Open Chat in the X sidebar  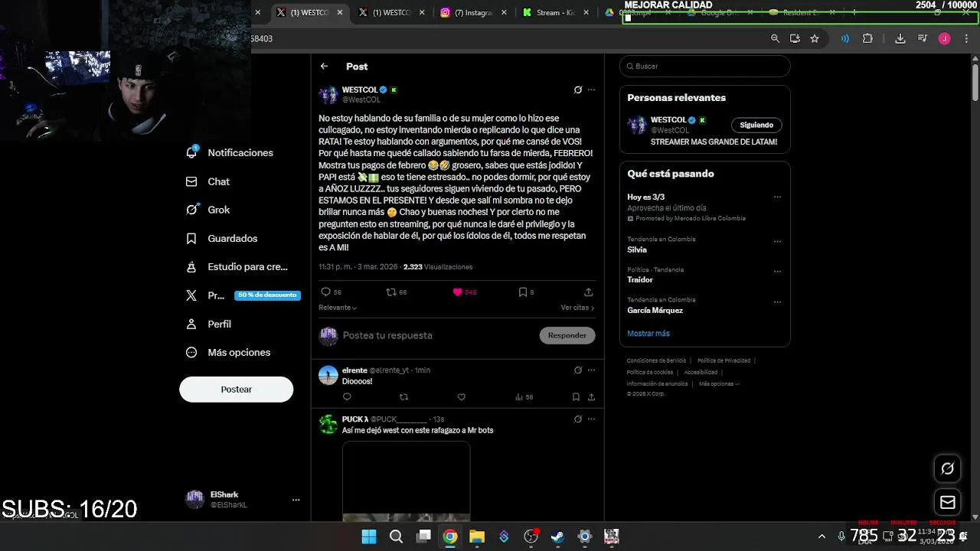click(x=207, y=181)
